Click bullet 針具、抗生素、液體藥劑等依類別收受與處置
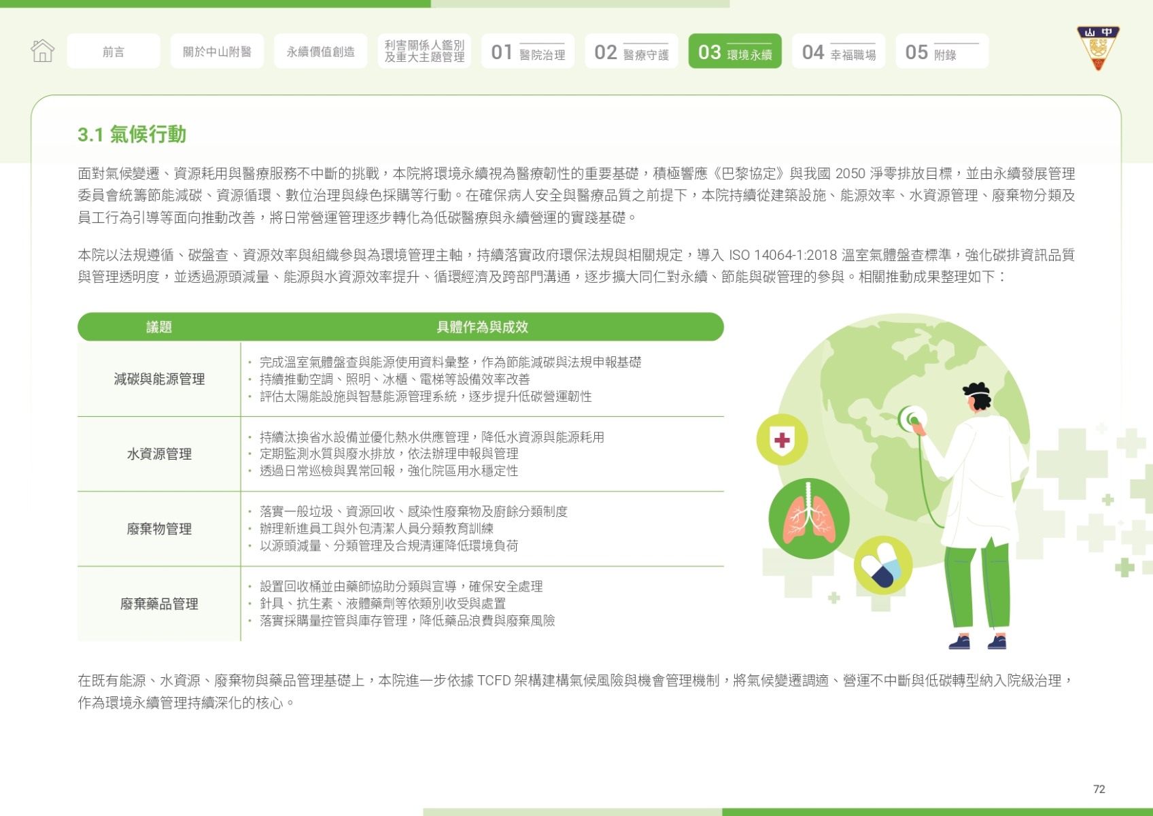This screenshot has width=1153, height=816. point(383,603)
